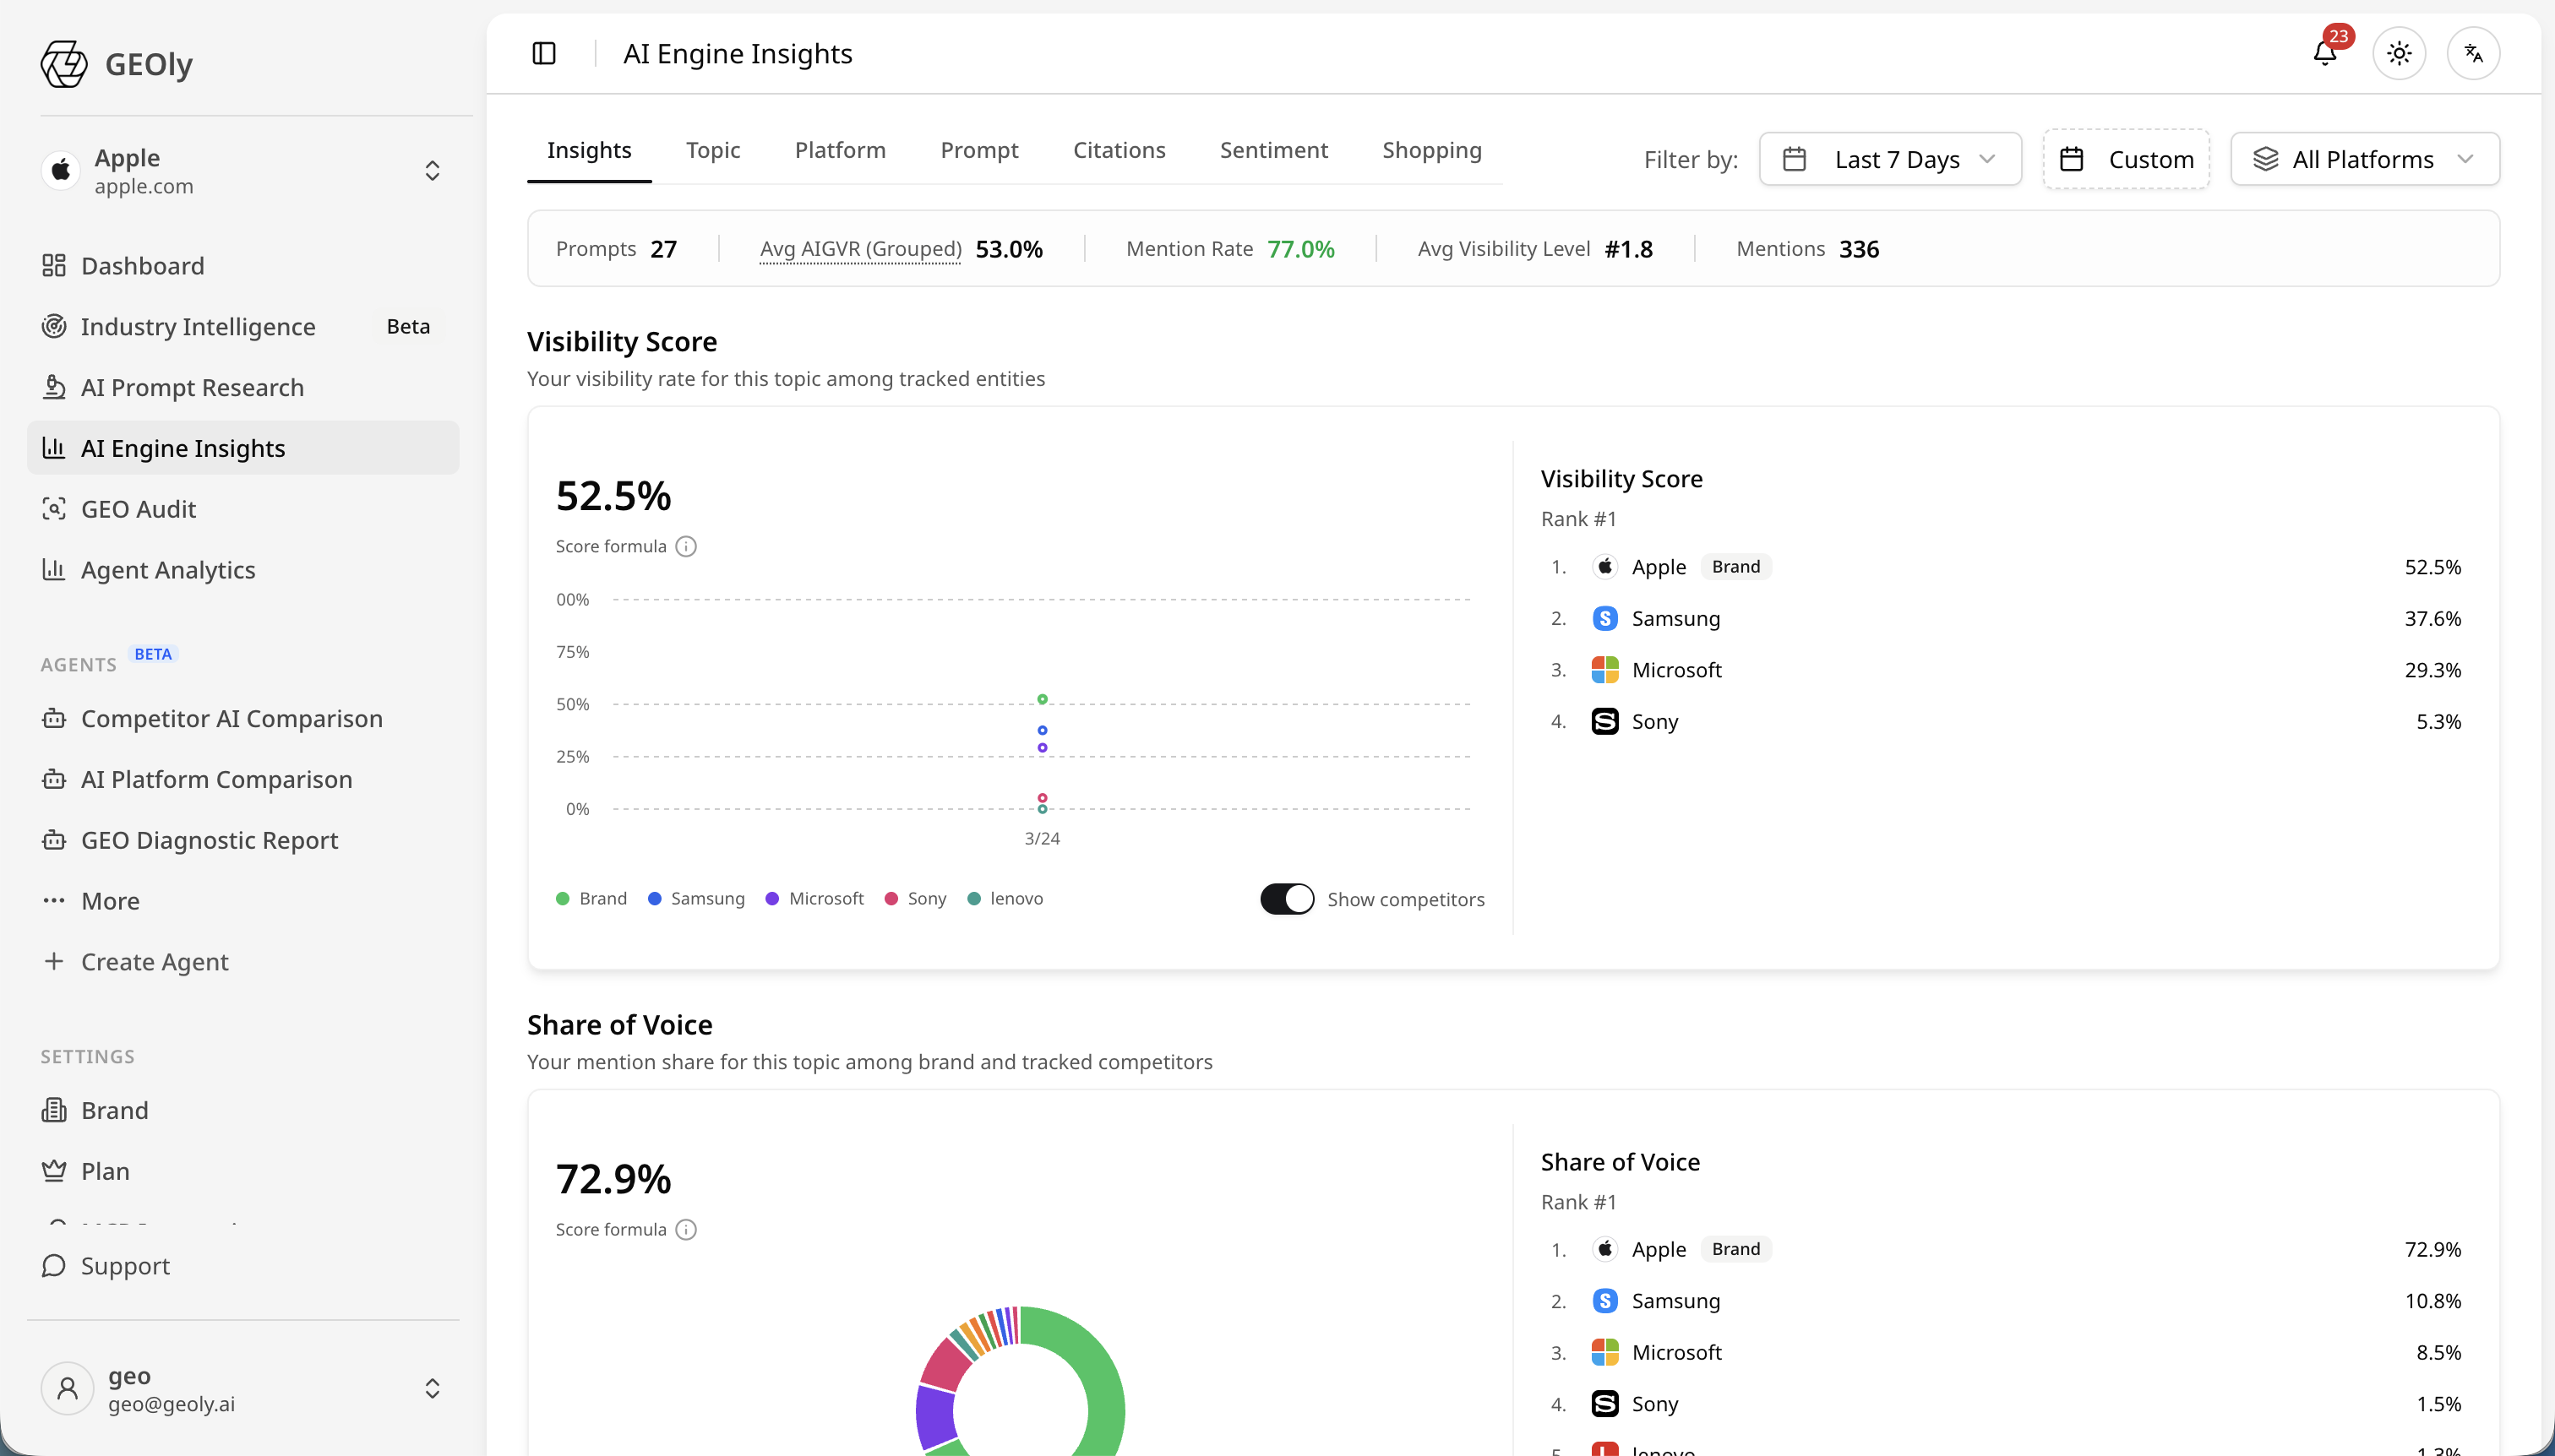
Task: Go to AI Prompt Research
Action: point(243,387)
